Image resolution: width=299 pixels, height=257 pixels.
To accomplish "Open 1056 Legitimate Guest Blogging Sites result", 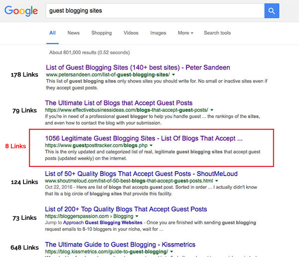I will pos(144,138).
